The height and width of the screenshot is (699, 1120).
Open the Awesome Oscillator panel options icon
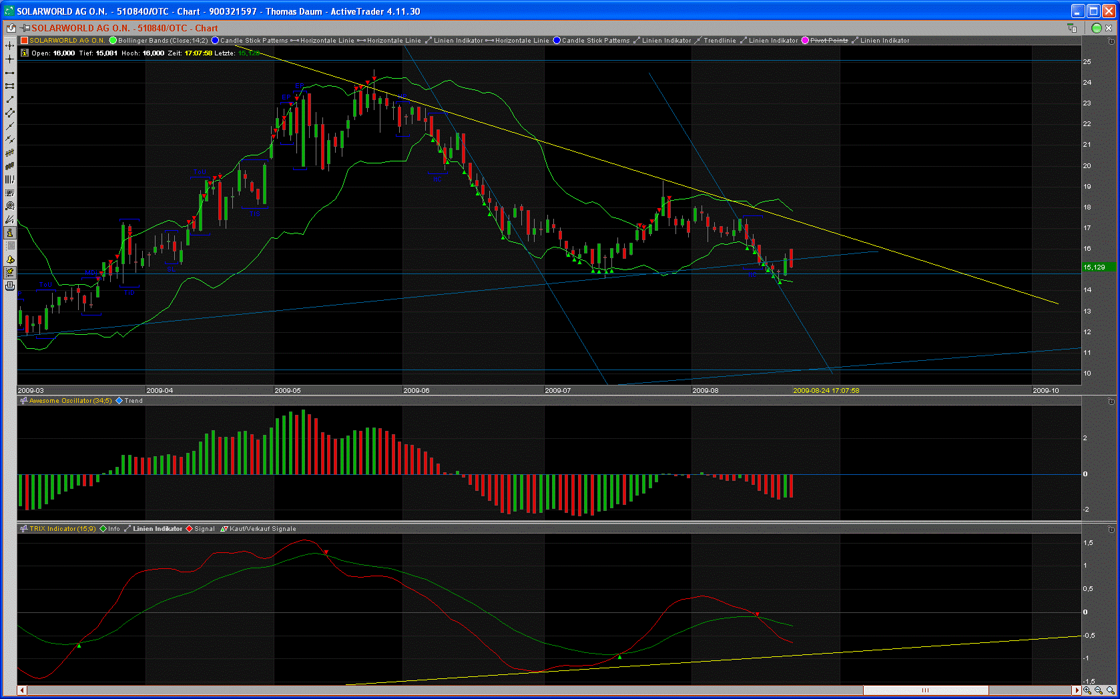1111,402
